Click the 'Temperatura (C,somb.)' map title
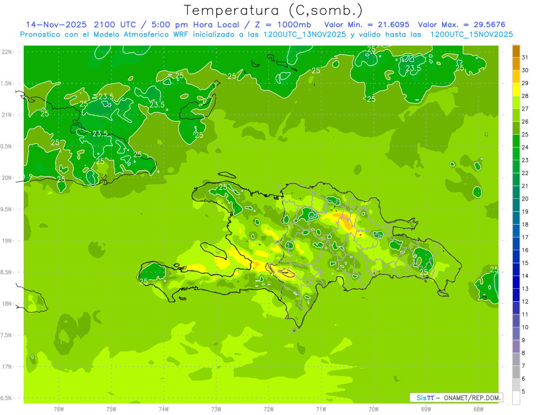Screen dimensions: 537x415 point(273,10)
